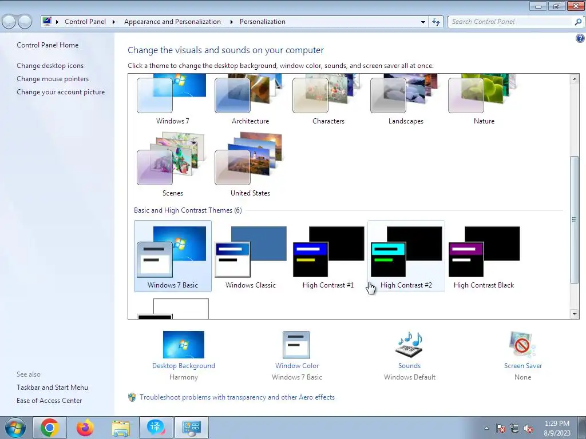This screenshot has width=586, height=439.
Task: Open the Action Center flag icon
Action: click(x=501, y=428)
